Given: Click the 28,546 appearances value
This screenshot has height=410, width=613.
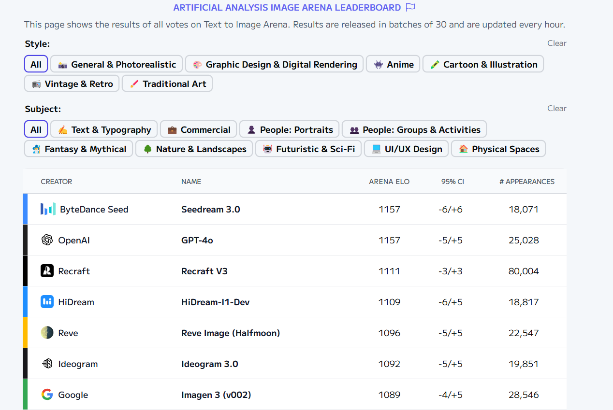Looking at the screenshot, I should (524, 395).
